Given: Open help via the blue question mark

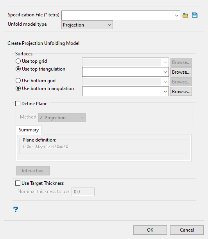Looking at the screenshot, I should click(16, 209).
